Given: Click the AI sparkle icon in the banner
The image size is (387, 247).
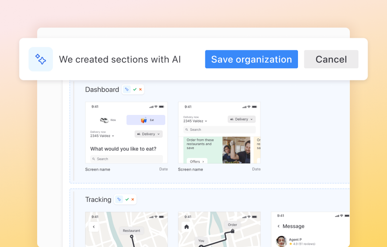Looking at the screenshot, I should pyautogui.click(x=41, y=59).
